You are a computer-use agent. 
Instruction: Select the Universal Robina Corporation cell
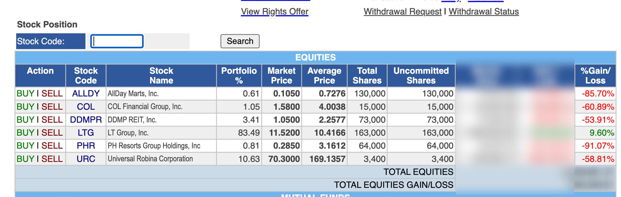point(161,159)
